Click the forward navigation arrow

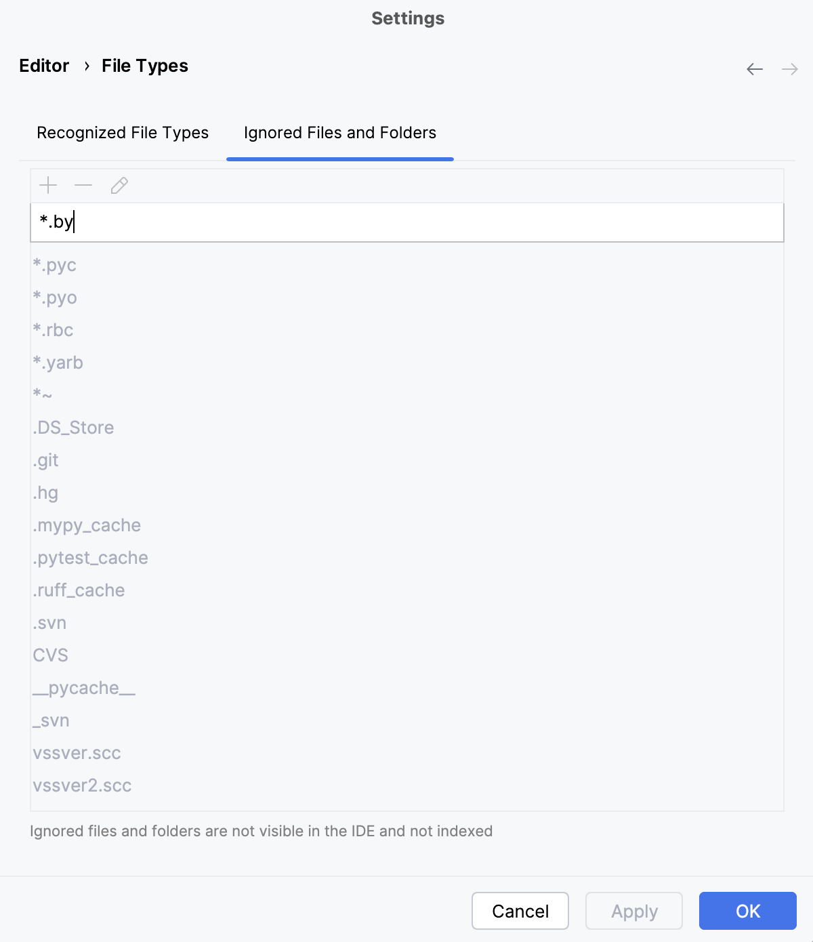click(x=789, y=68)
